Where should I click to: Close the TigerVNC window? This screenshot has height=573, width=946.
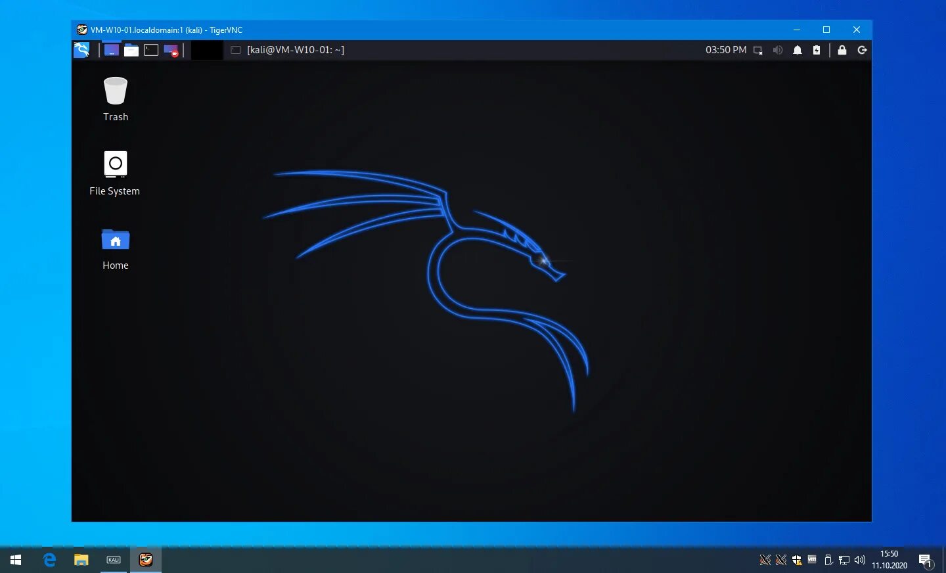click(x=857, y=30)
